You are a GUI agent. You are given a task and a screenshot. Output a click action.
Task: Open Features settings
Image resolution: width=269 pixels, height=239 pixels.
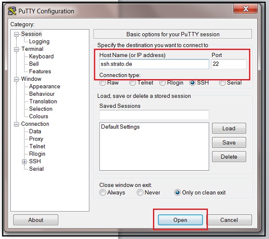pyautogui.click(x=40, y=71)
